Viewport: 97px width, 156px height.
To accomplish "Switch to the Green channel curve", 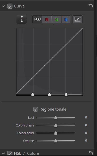I will [x=56, y=19].
